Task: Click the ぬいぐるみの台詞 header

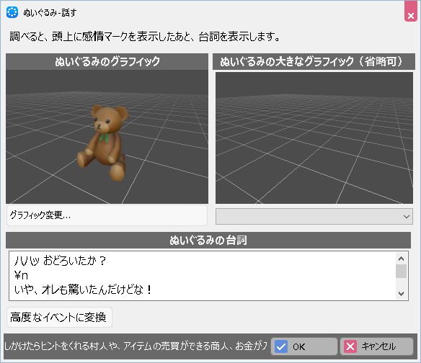Action: [208, 240]
